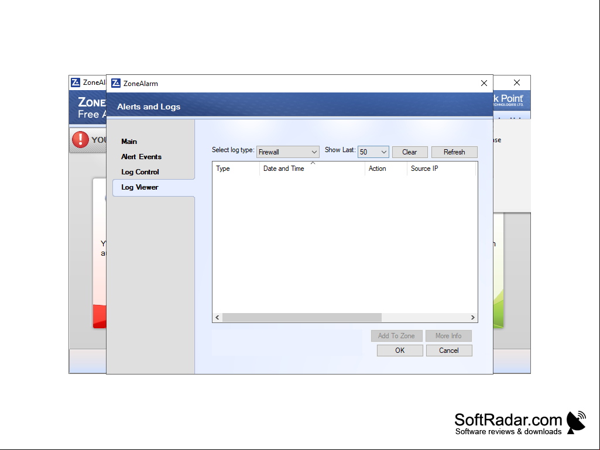Sort by Date and Time column header

tap(312, 169)
